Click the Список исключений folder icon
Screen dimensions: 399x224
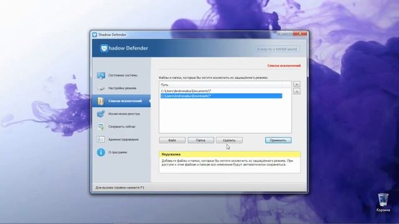[x=101, y=101]
